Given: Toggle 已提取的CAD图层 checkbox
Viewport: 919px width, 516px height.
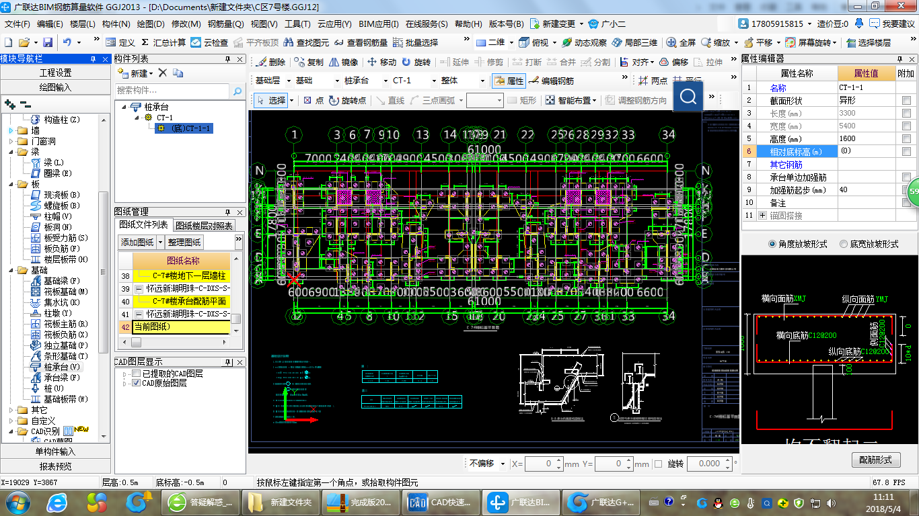Looking at the screenshot, I should pos(137,373).
